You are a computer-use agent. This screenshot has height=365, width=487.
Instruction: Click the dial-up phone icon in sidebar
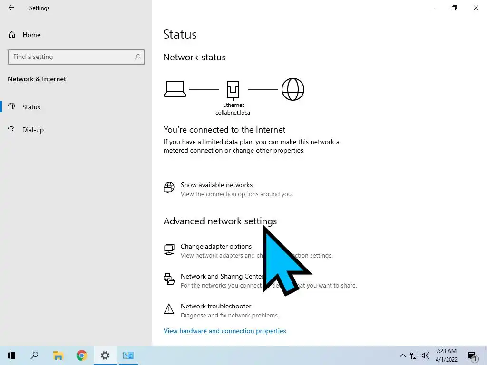(x=11, y=129)
